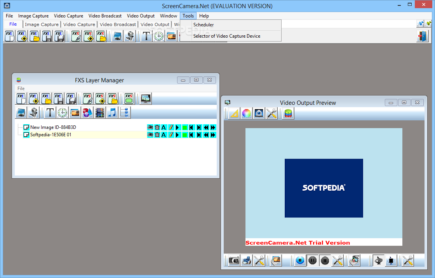Click the music note audio icon in Layer Manager
Viewport: 435px width, 278px height.
[112, 113]
